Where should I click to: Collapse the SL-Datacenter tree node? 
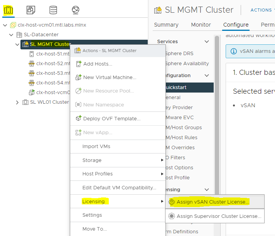(11, 35)
